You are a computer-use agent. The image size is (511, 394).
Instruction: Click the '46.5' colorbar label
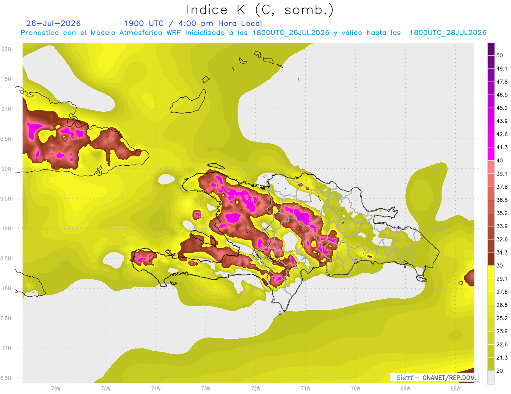tap(502, 95)
